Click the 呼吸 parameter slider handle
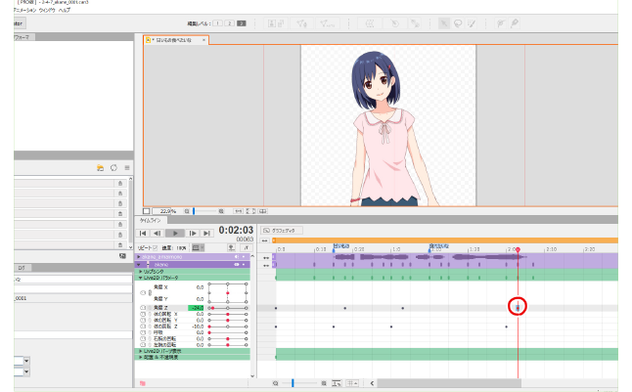Viewport: 632px width, 392px height. point(209,332)
